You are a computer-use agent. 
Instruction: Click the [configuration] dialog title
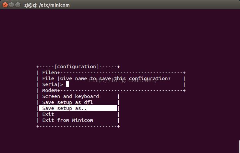click(x=76, y=67)
